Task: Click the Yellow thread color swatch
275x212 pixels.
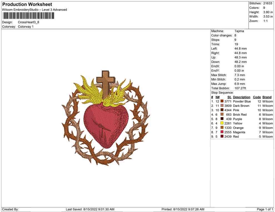Action: 221,123
